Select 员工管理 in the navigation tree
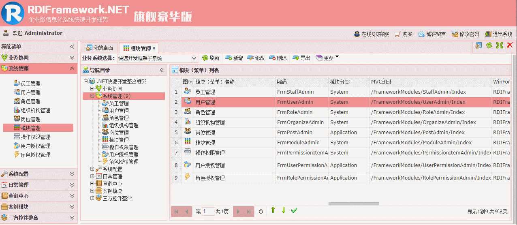Viewport: 517px width, 225px height. [x=119, y=103]
